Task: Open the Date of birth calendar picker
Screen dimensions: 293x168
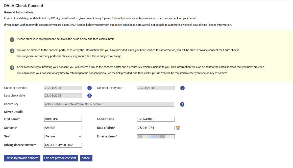Action: tap(178, 128)
